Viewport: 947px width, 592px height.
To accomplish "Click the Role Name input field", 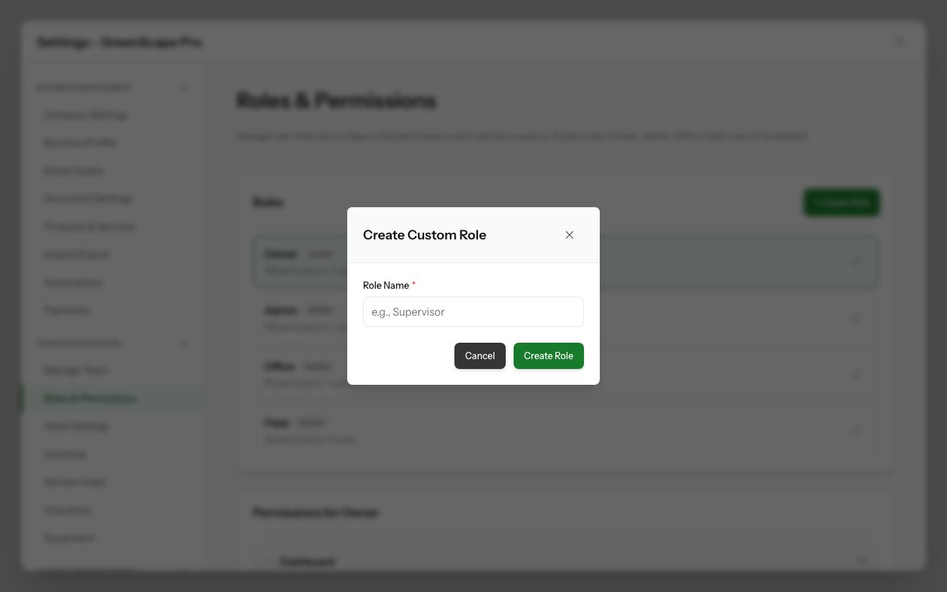I will 473,312.
